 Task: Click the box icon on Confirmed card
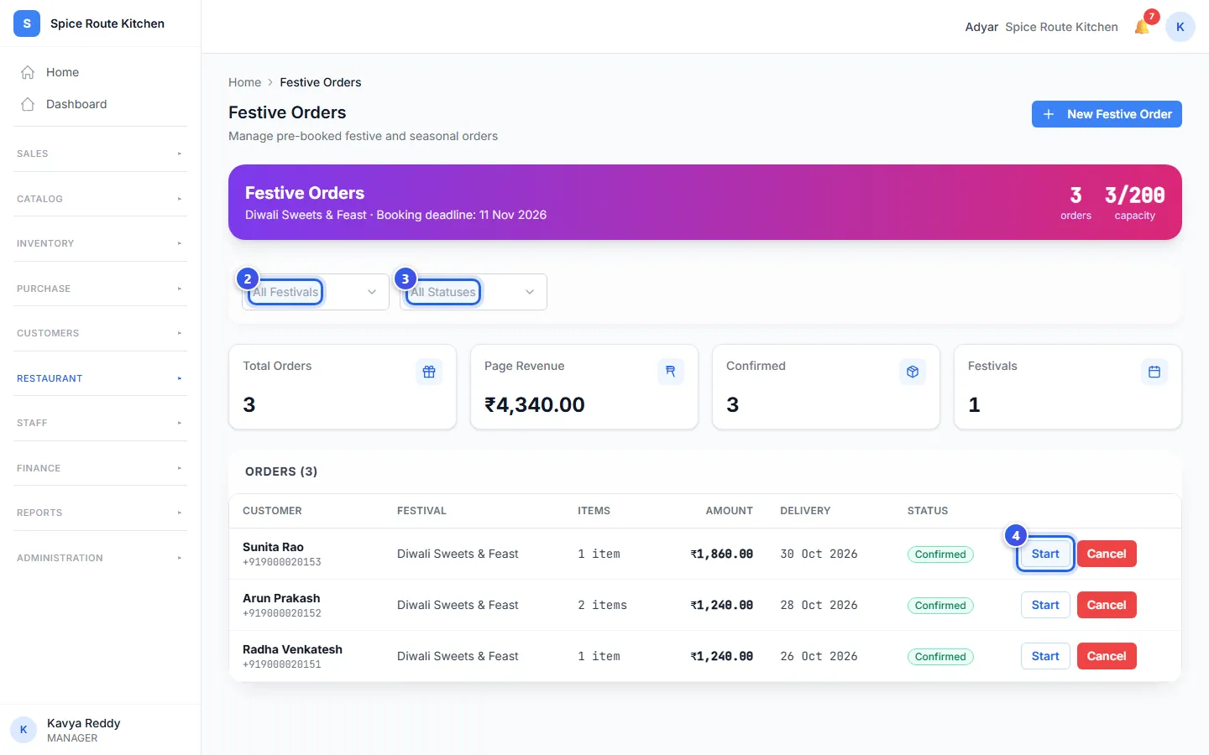click(913, 372)
